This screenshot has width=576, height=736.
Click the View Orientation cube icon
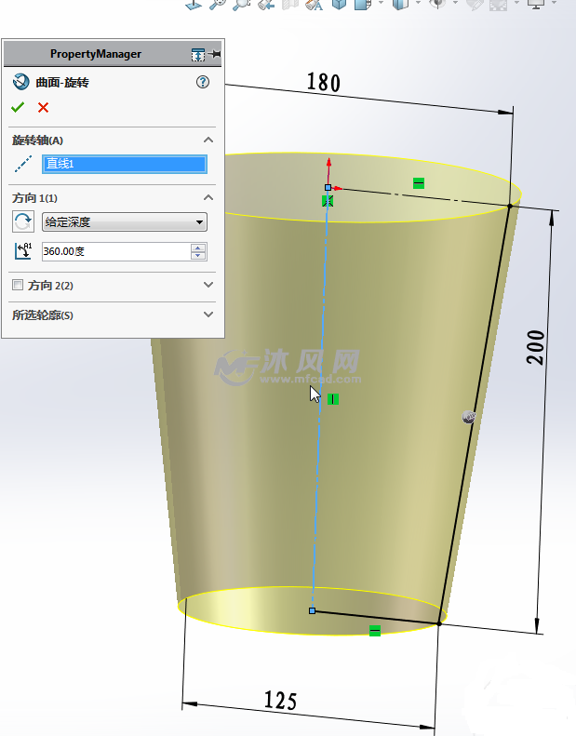click(x=339, y=5)
